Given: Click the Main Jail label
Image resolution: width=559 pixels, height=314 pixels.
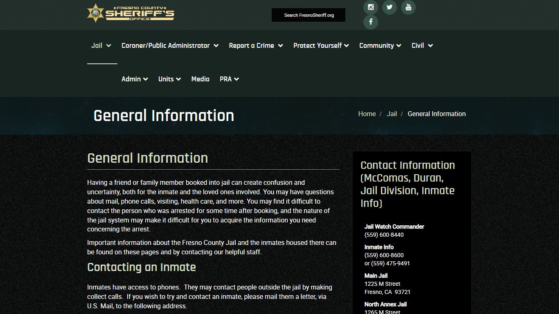Looking at the screenshot, I should 376,276.
